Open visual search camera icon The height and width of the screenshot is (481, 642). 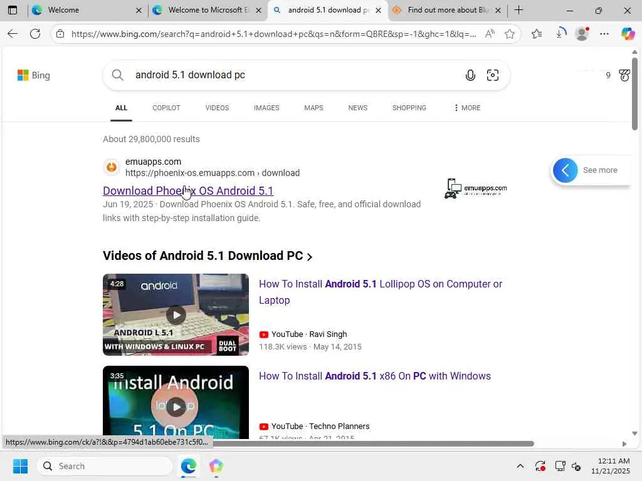[493, 75]
